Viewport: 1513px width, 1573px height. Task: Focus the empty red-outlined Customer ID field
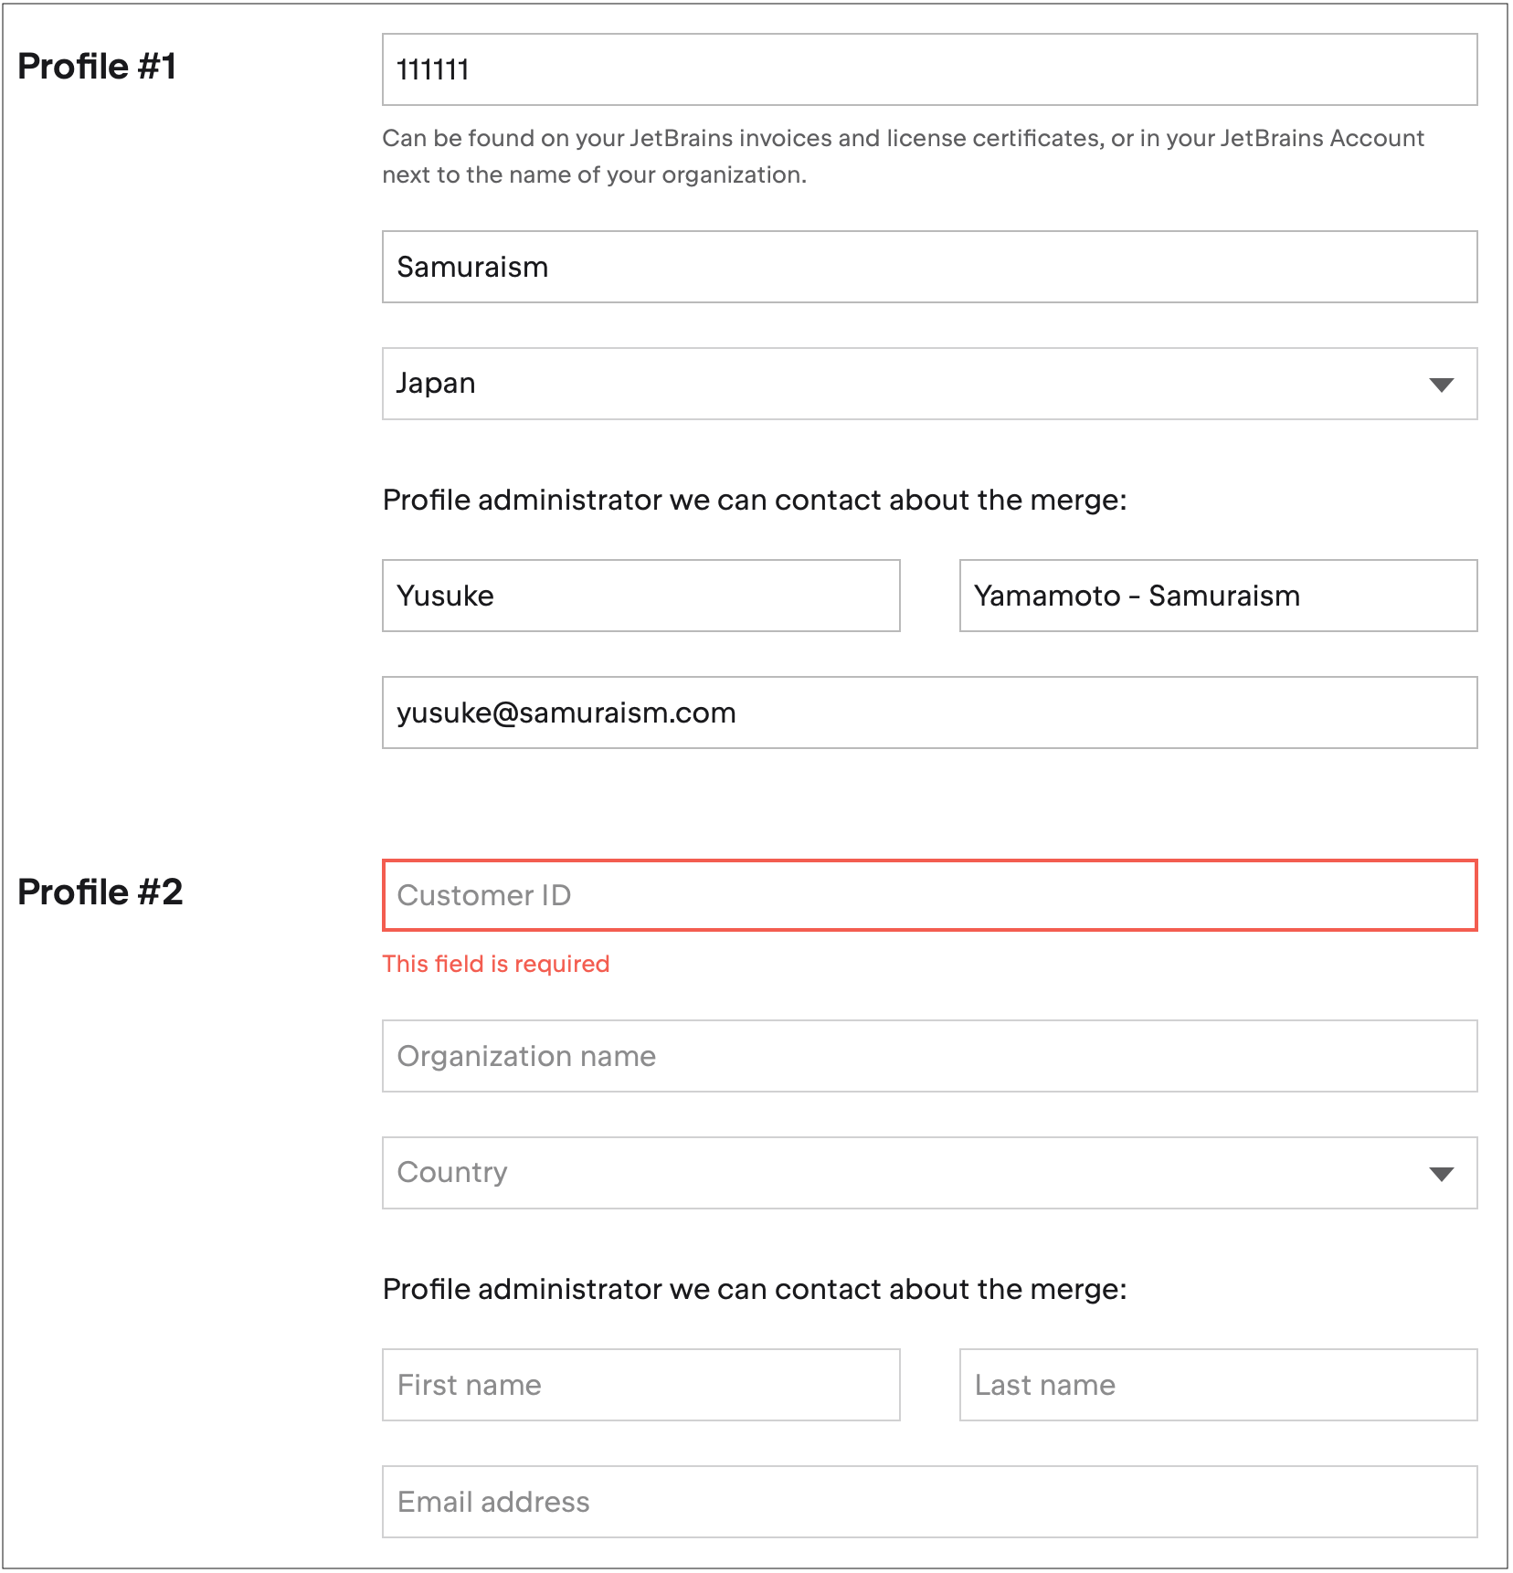[x=928, y=895]
